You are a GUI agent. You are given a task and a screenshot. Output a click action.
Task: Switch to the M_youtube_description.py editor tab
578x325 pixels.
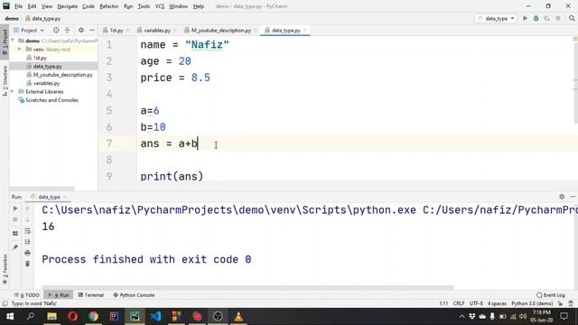click(220, 30)
